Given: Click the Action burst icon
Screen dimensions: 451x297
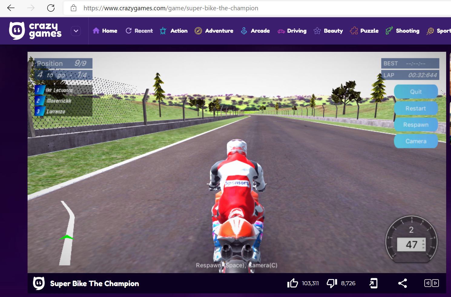Looking at the screenshot, I should pyautogui.click(x=163, y=31).
